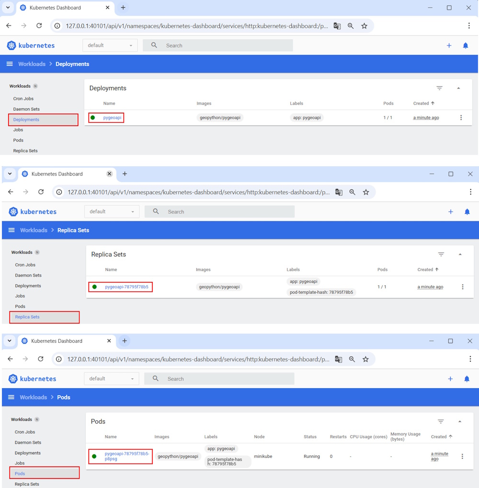Open the three-dot menu for the running pod
This screenshot has width=479, height=488.
462,456
